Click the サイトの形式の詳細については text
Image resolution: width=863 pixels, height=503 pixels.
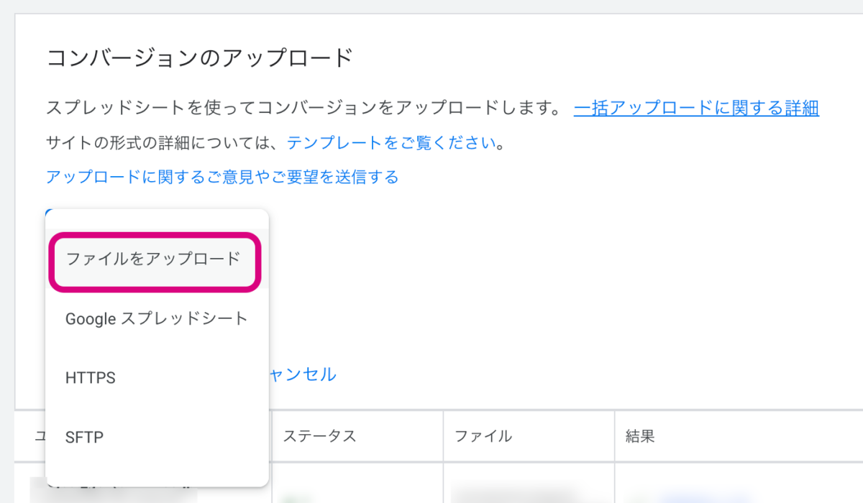pyautogui.click(x=165, y=142)
